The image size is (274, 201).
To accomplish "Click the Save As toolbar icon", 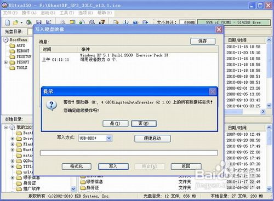I will pyautogui.click(x=48, y=22).
